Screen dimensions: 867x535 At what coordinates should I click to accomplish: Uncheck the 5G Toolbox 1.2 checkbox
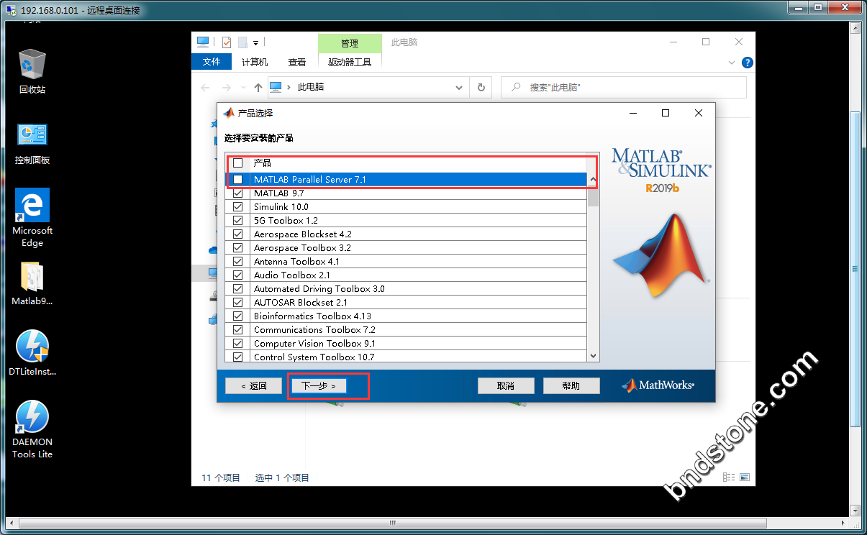tap(238, 221)
